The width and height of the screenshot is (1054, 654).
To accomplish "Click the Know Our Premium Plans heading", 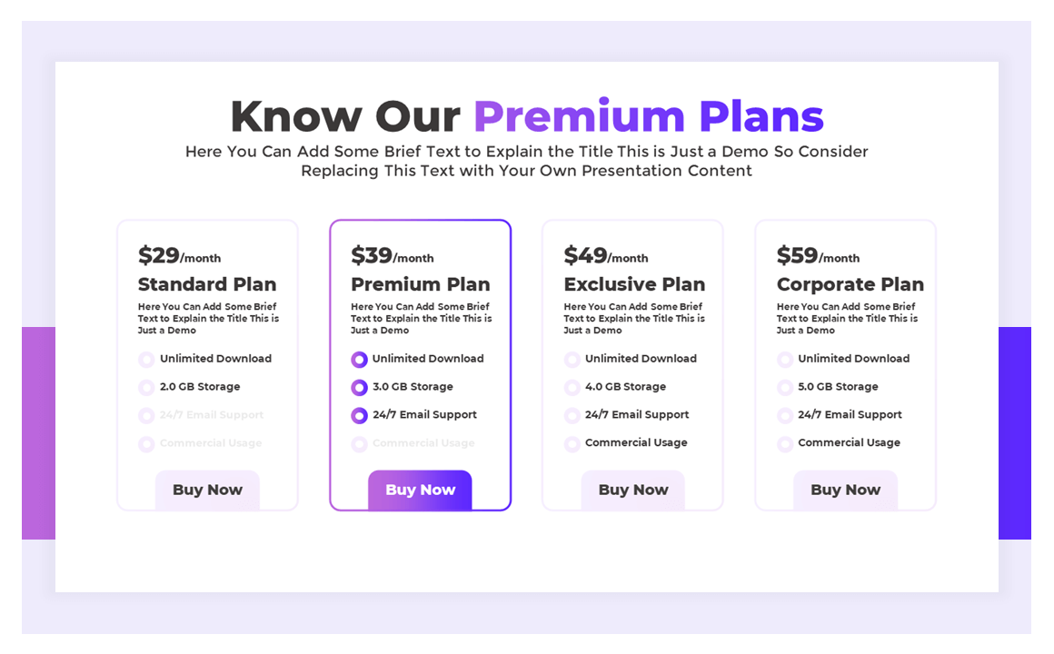I will click(x=527, y=116).
